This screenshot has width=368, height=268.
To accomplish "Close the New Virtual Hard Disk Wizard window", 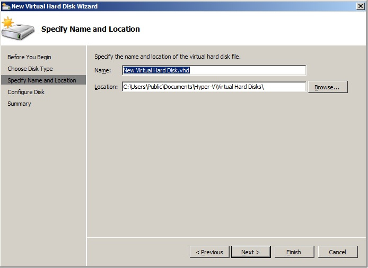I will click(x=360, y=6).
